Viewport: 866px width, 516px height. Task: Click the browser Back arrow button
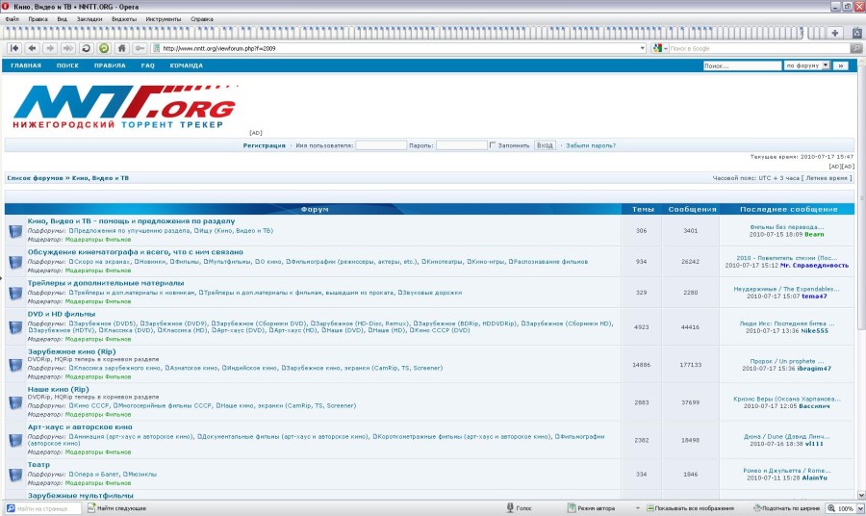[32, 48]
